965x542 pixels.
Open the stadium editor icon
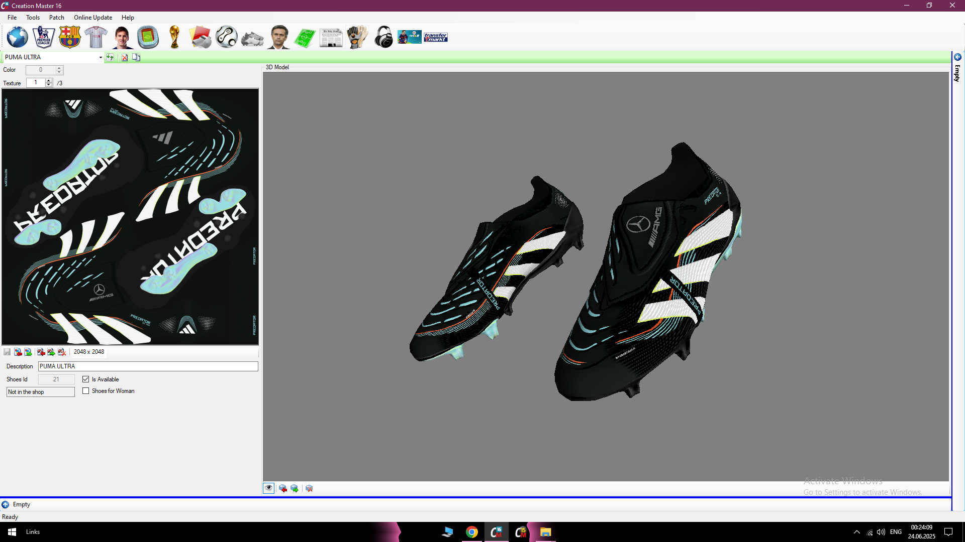tap(148, 37)
